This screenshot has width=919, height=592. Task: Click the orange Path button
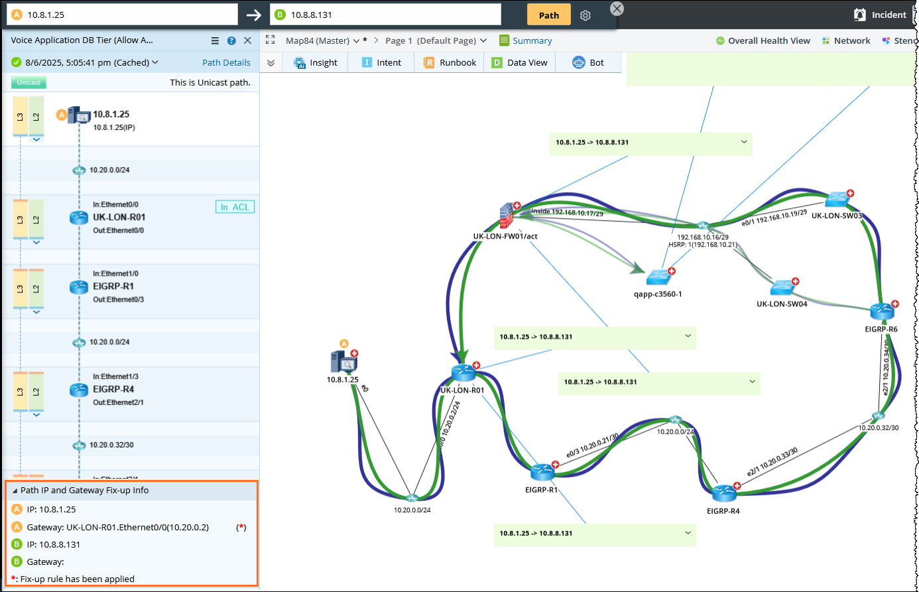[x=548, y=15]
